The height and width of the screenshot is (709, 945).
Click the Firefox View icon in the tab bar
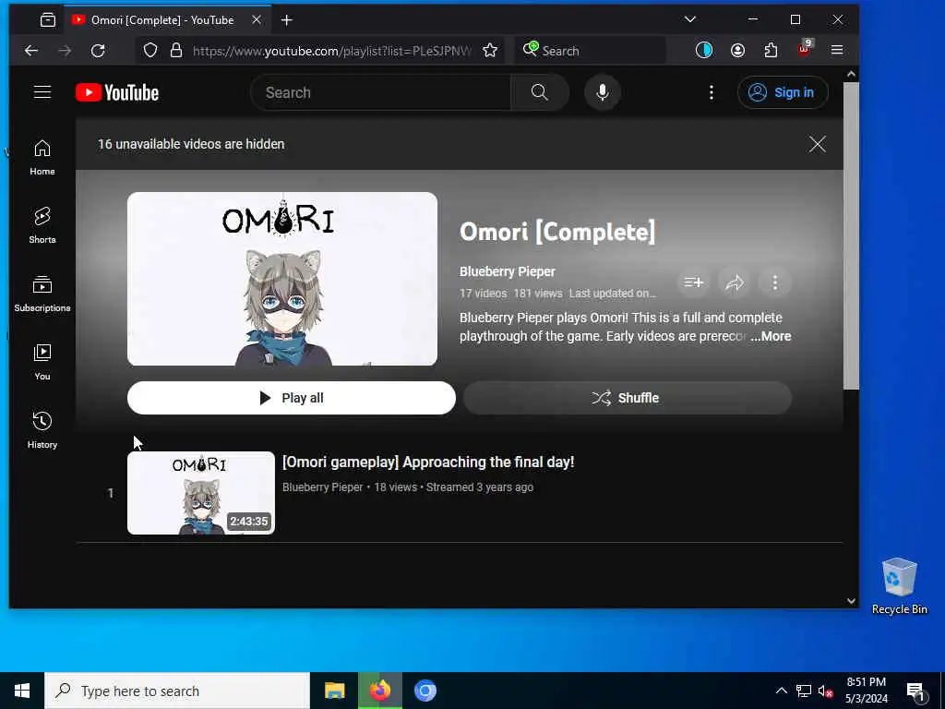tap(48, 20)
